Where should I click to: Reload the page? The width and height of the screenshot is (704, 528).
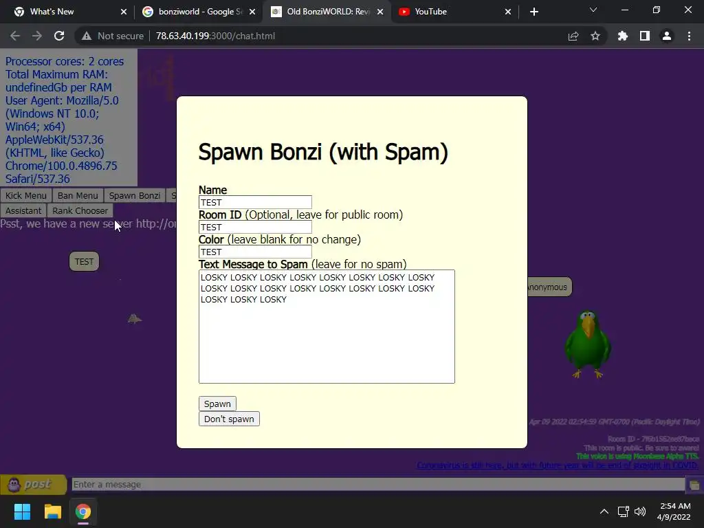(x=59, y=36)
